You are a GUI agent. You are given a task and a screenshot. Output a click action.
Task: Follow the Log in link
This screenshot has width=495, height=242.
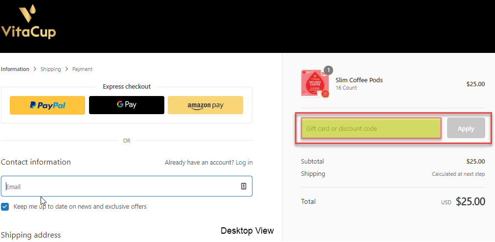[x=244, y=162]
